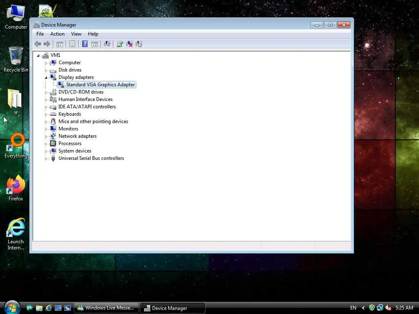Open the Recycle Bin desktop icon

(16, 59)
